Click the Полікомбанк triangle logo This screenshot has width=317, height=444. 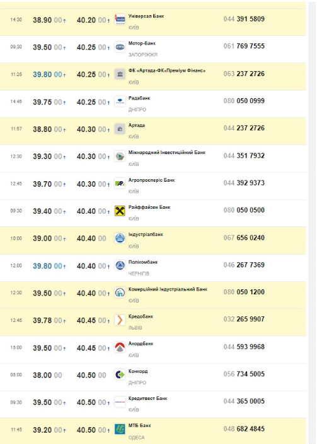(120, 265)
